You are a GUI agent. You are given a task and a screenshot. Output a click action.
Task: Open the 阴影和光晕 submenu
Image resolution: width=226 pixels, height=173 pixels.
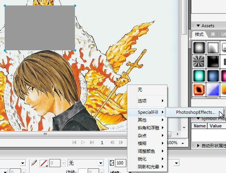[x=147, y=167]
